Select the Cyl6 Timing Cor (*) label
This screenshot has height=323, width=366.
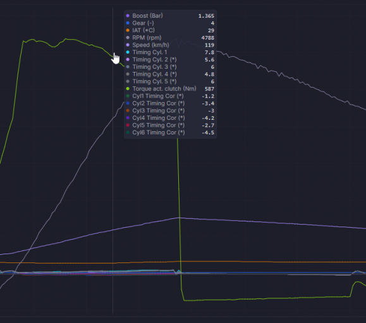[159, 132]
